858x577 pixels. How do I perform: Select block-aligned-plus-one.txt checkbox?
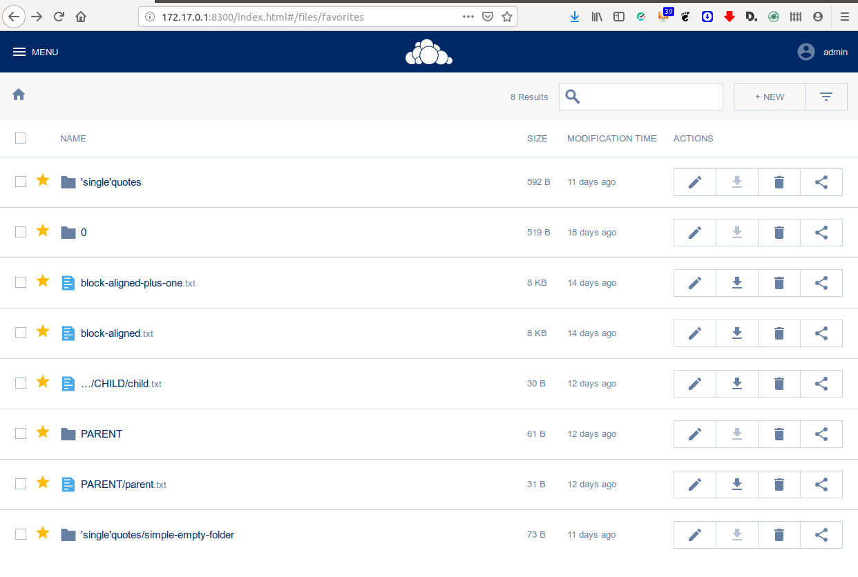[x=21, y=282]
